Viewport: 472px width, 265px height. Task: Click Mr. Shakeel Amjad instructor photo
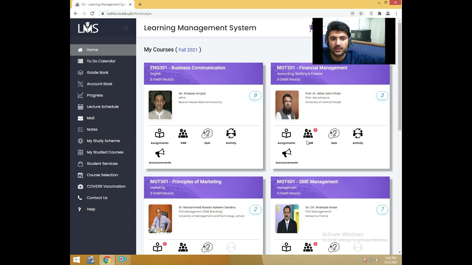tap(160, 105)
